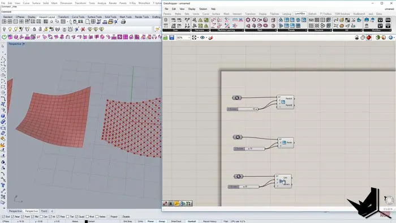Click the no-preview mode icon in Grasshopper
396x223 pixels.
(x=357, y=37)
